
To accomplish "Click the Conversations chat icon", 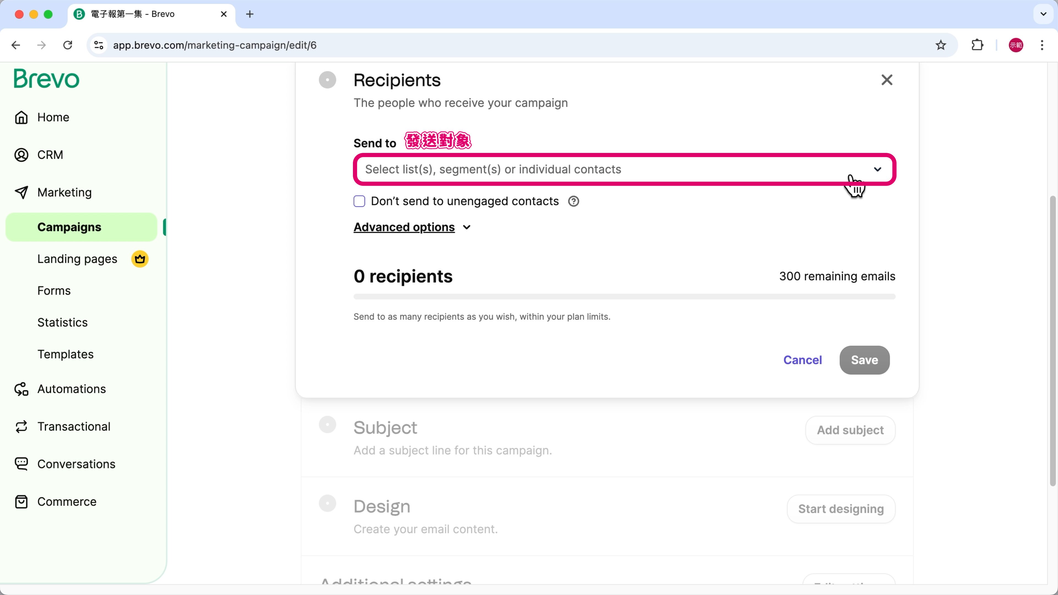I will (x=21, y=464).
